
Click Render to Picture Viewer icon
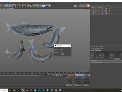[21, 6]
